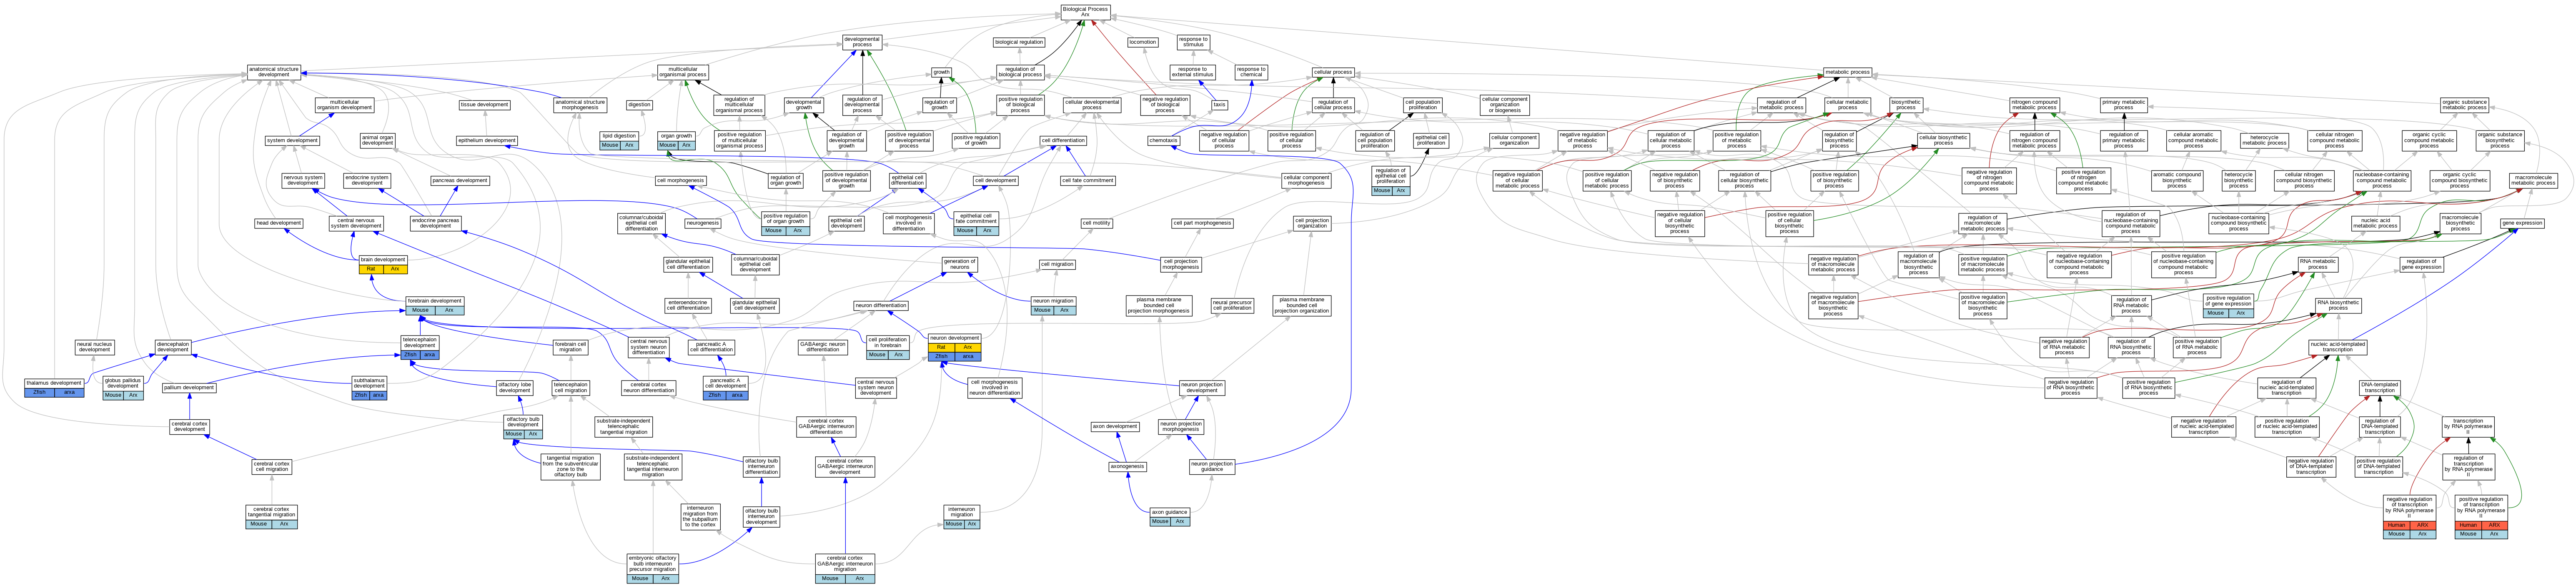The height and width of the screenshot is (588, 2576).
Task: Select GABAergic neuron differentiation node
Action: [823, 347]
